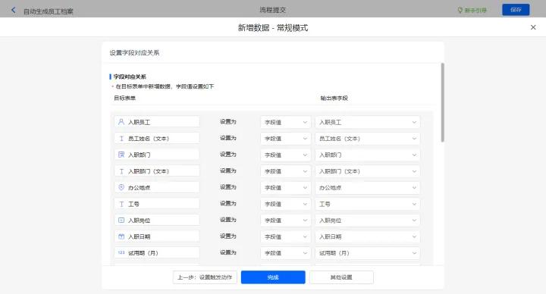The width and height of the screenshot is (546, 294).
Task: Open 字段值 dropdown in 入职部门 row
Action: (x=286, y=155)
